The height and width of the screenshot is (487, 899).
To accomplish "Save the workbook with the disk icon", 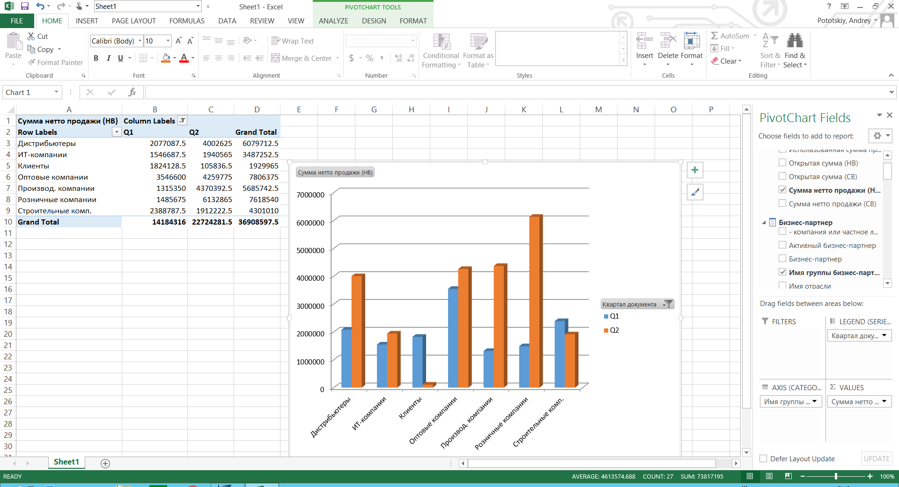I will [x=25, y=7].
